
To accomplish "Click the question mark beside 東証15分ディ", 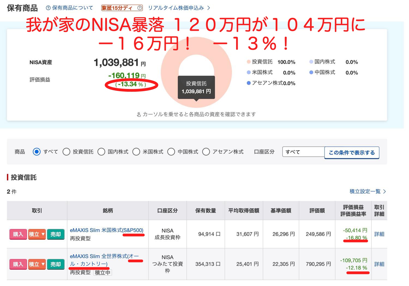I will 140,8.
